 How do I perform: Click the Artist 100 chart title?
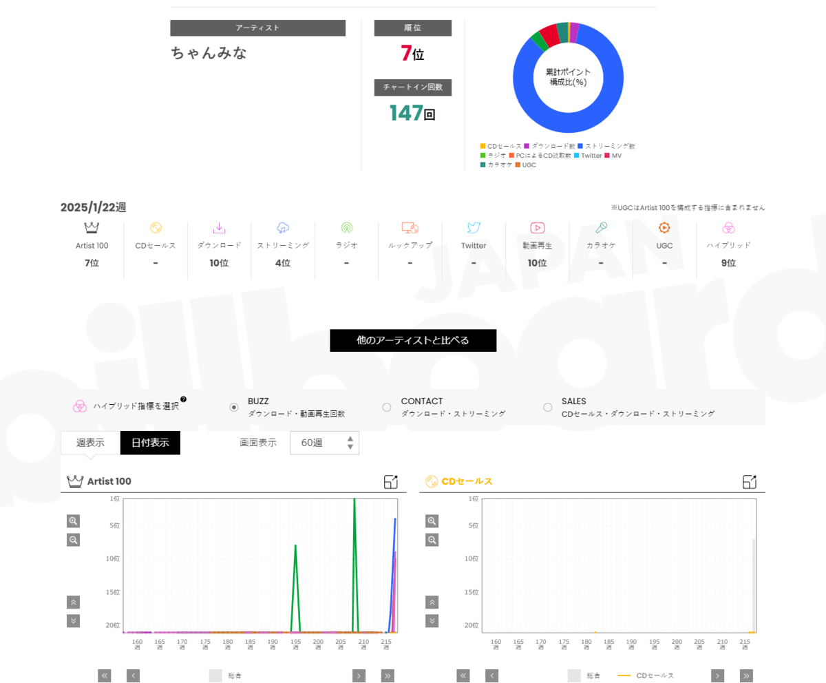pyautogui.click(x=109, y=481)
